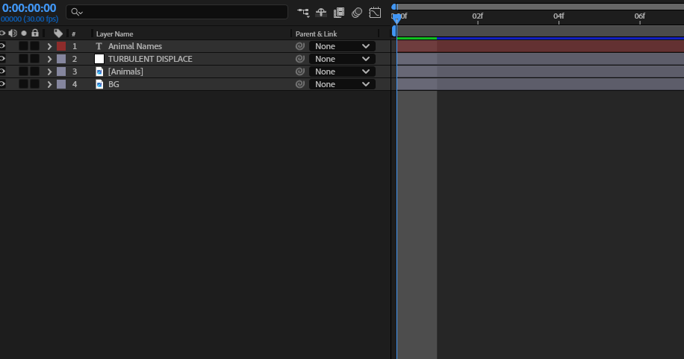Click the pick whip for the [Animals] layer
684x359 pixels.
click(x=299, y=72)
